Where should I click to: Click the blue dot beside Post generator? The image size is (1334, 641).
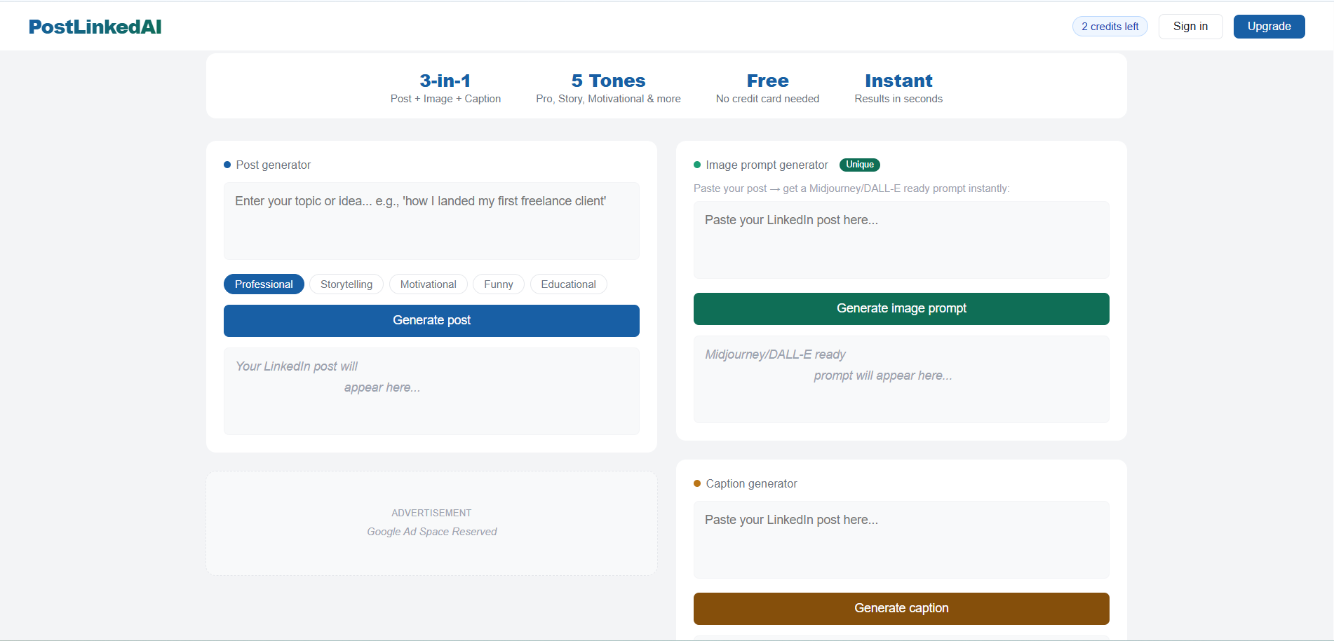pos(227,165)
